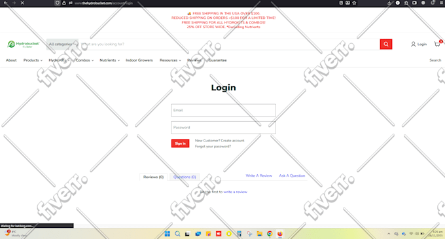Open the Guarantee page
The width and height of the screenshot is (445, 239).
217,60
